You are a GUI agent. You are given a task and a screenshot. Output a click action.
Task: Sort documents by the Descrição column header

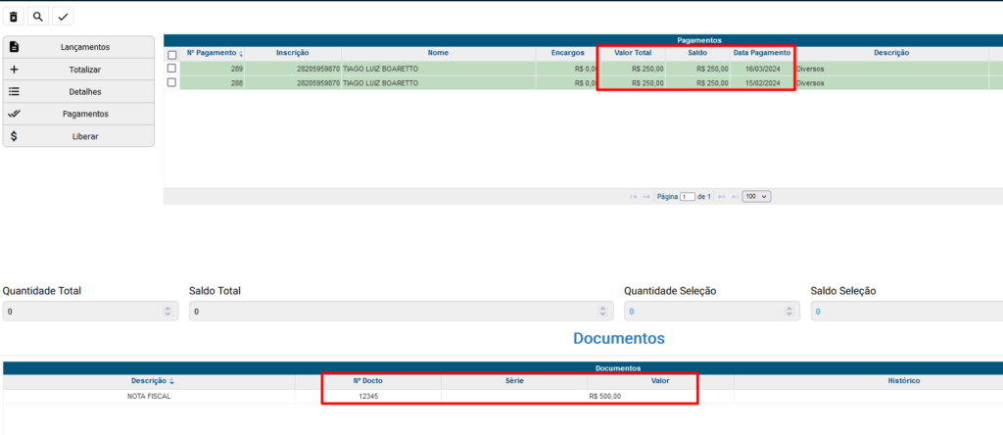(x=149, y=380)
